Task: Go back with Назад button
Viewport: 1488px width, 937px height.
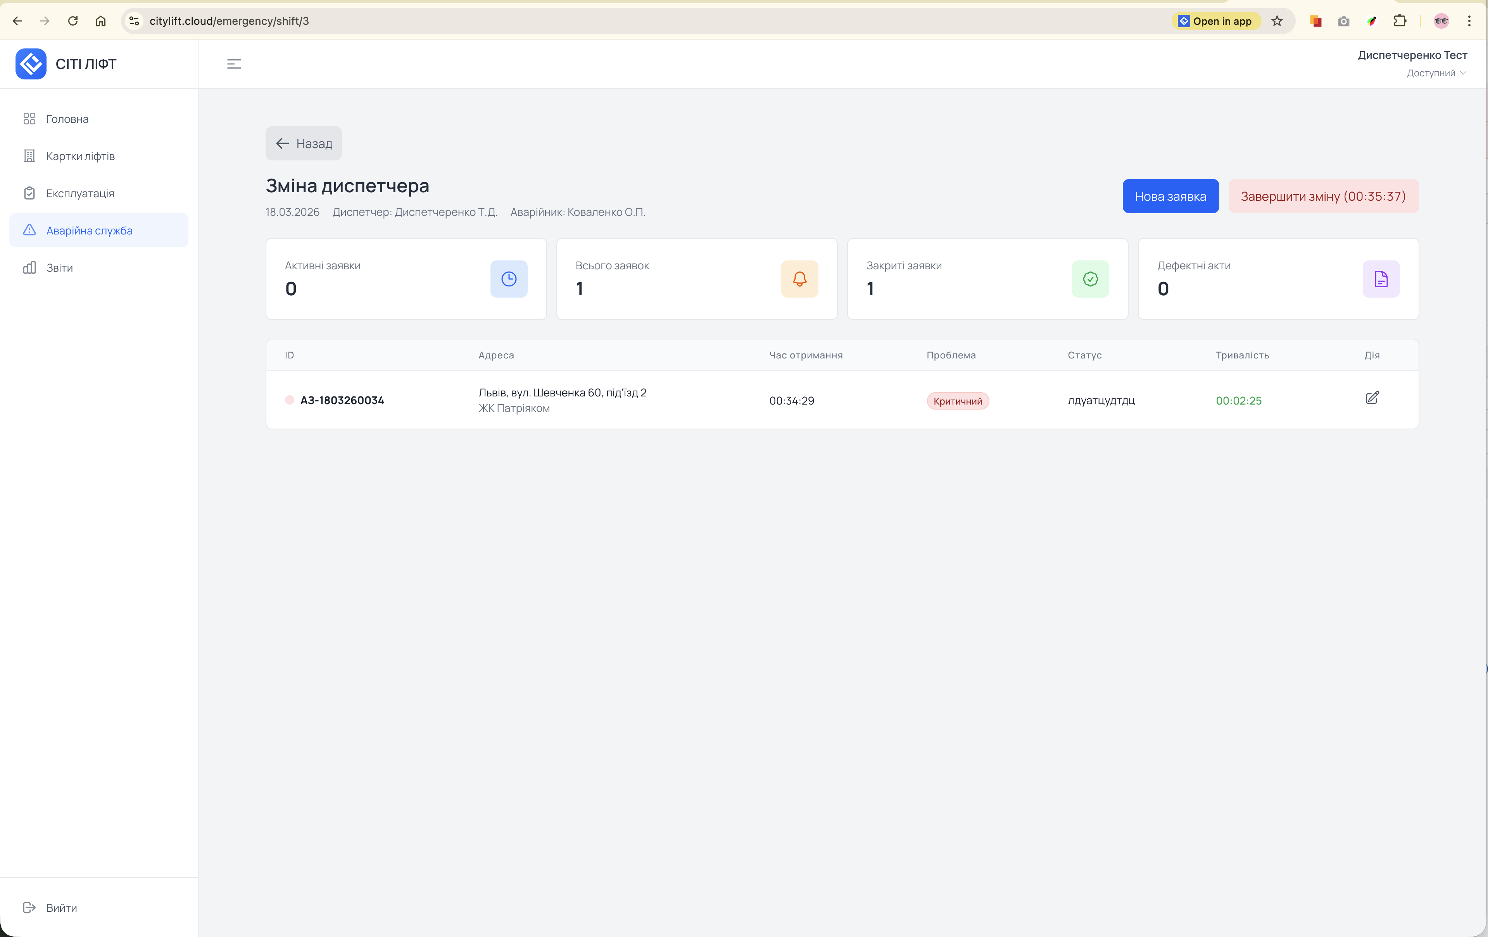Action: (304, 144)
